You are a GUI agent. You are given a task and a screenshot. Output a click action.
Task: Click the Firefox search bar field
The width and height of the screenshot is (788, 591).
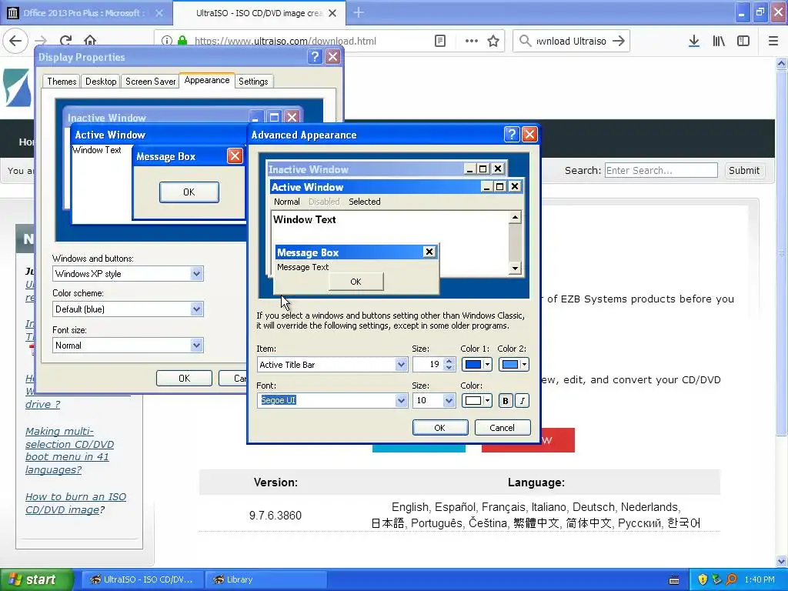[x=571, y=41]
